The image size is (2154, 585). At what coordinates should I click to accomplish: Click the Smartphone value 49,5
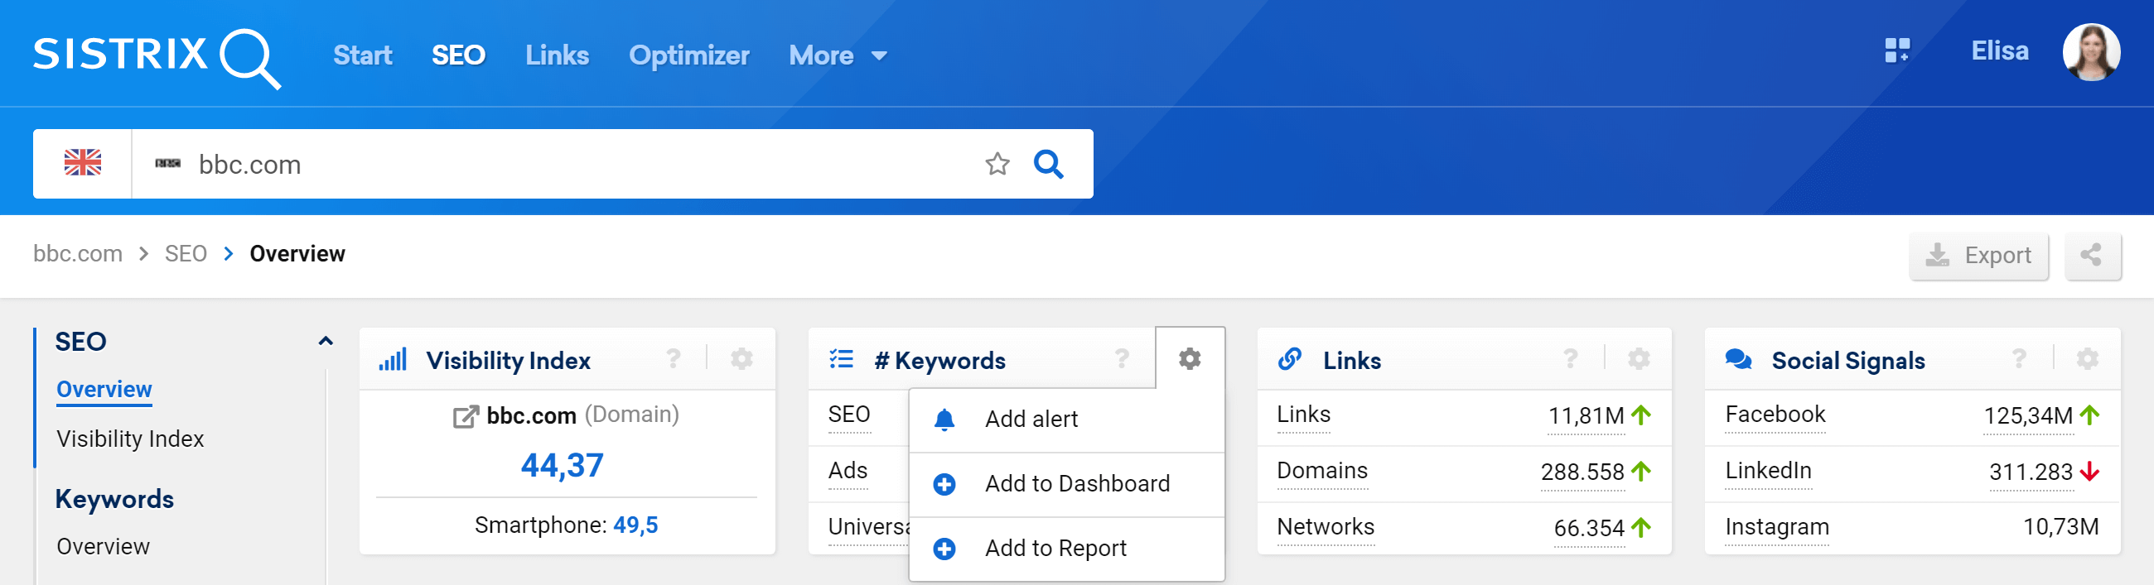[635, 525]
